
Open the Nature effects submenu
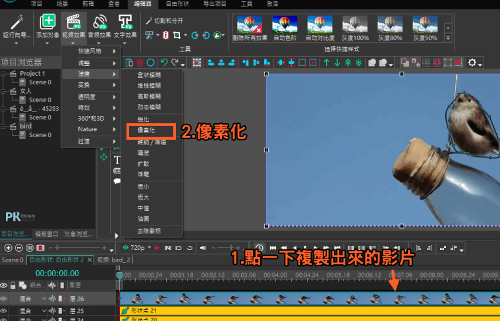(91, 129)
